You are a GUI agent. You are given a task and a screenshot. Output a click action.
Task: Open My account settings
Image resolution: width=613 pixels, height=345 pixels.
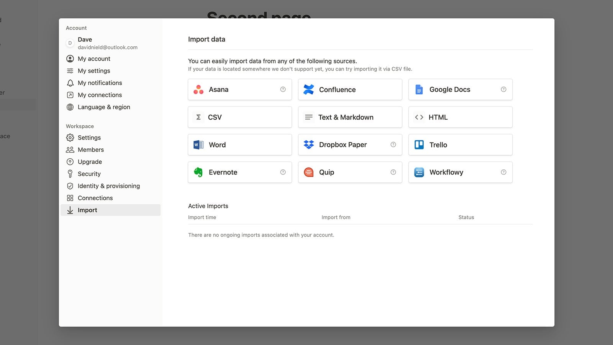tap(110, 59)
